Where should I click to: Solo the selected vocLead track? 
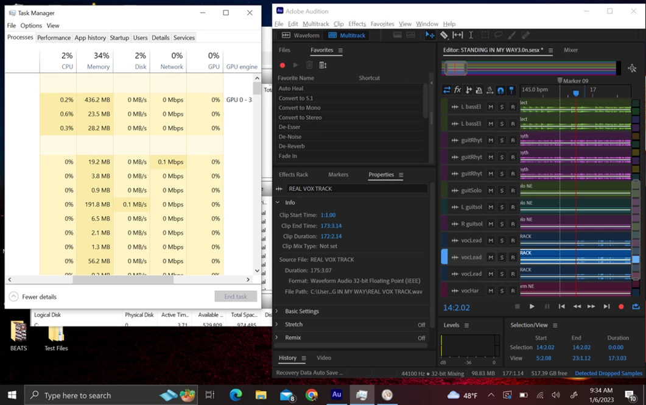502,257
